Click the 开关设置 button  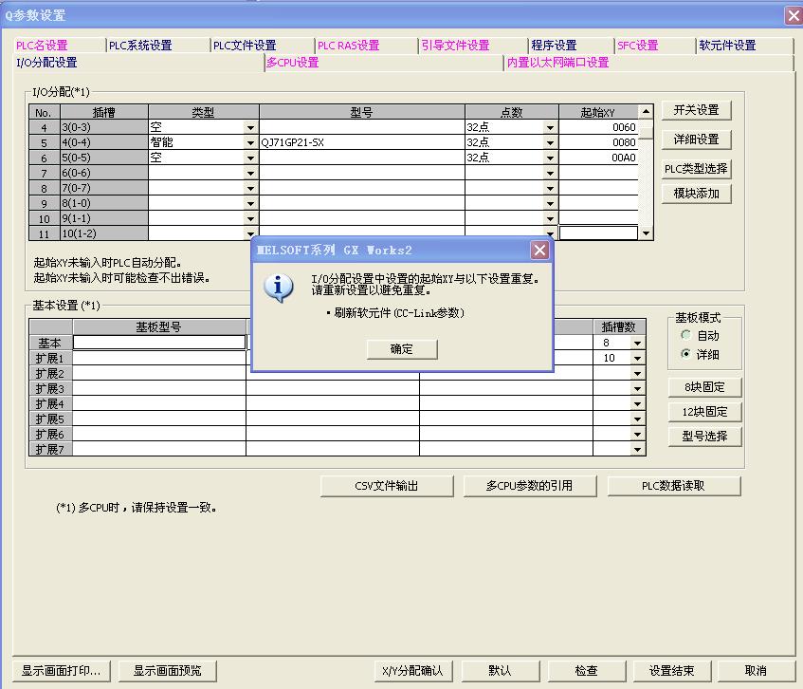(696, 110)
